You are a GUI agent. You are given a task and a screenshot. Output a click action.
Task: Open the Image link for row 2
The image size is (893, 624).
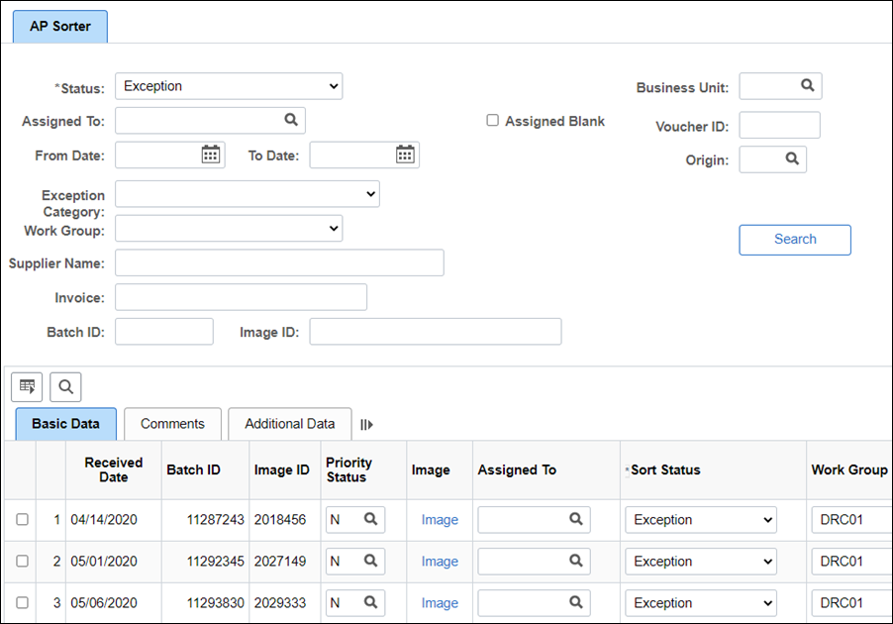(440, 562)
